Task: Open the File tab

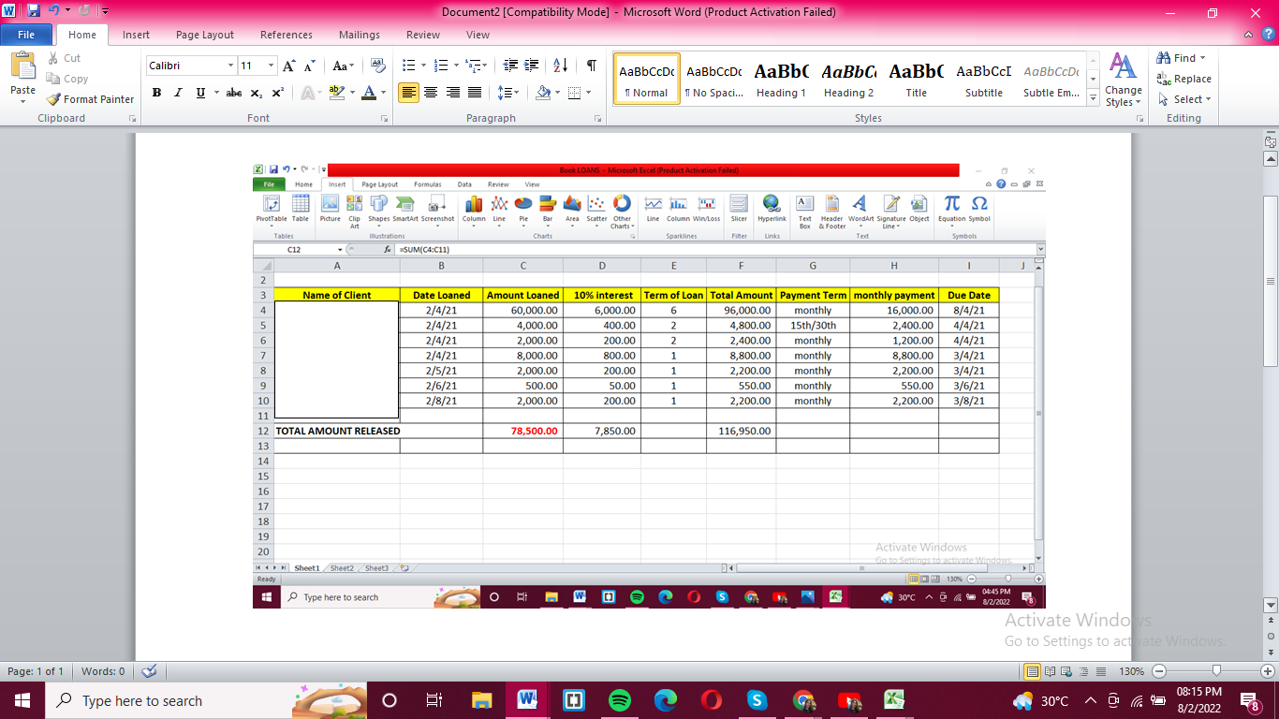Action: coord(26,35)
